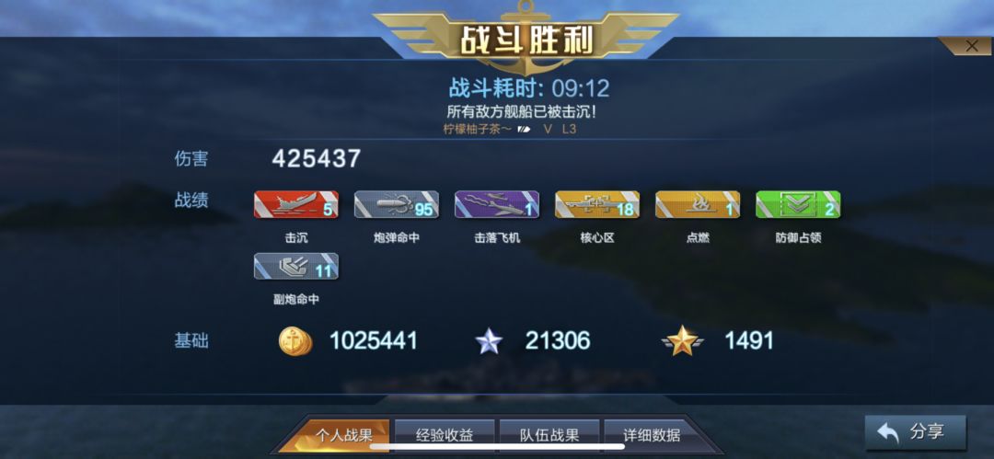Open the 详细数据 tab
The image size is (994, 459).
pyautogui.click(x=652, y=435)
